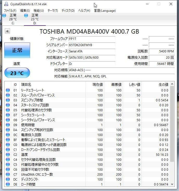Click the 対応機能 field S.M.A.R.T., APM, NCQ, GPL
The width and height of the screenshot is (179, 191).
pyautogui.click(x=122, y=76)
